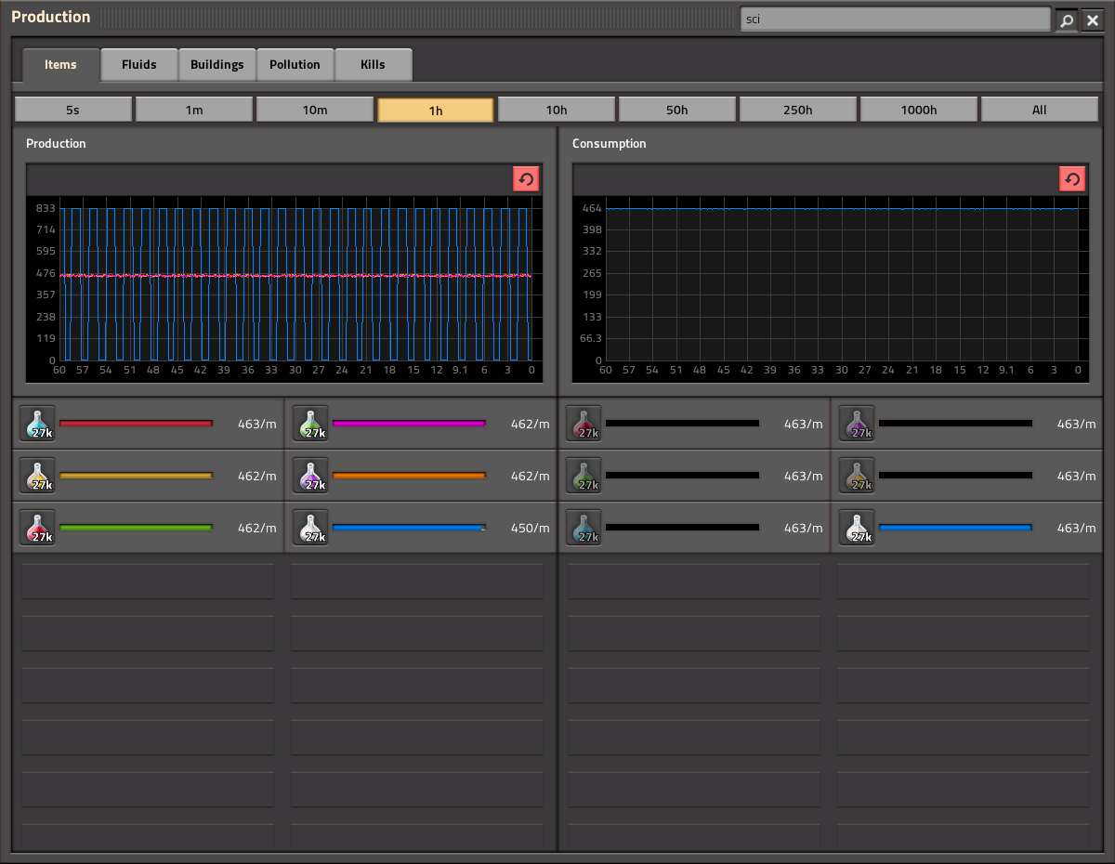Switch to the Kills tab
The width and height of the screenshot is (1115, 864).
click(x=373, y=65)
